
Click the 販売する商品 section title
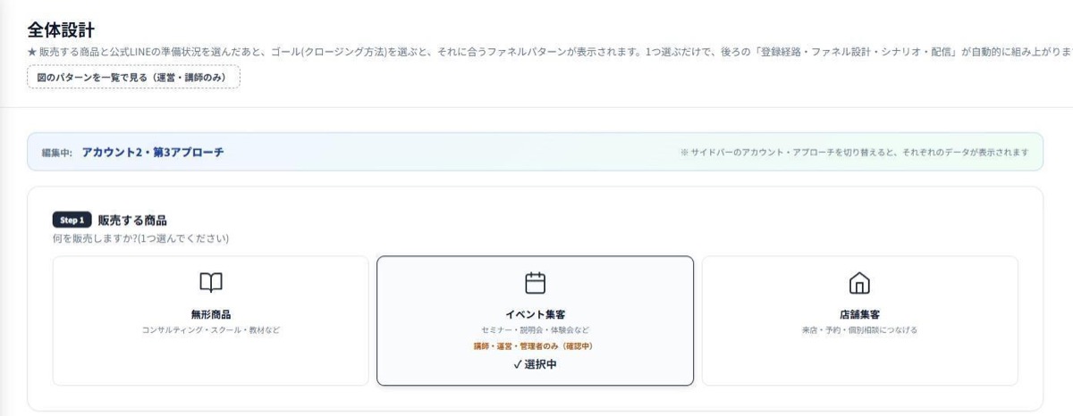(132, 220)
